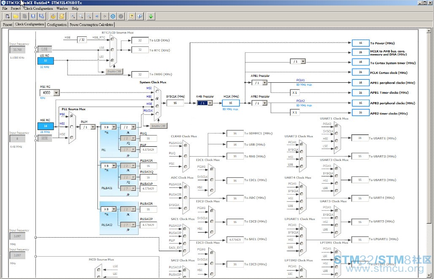Select MSI in the PLL Source Mux
This screenshot has height=279, width=434.
click(x=71, y=116)
